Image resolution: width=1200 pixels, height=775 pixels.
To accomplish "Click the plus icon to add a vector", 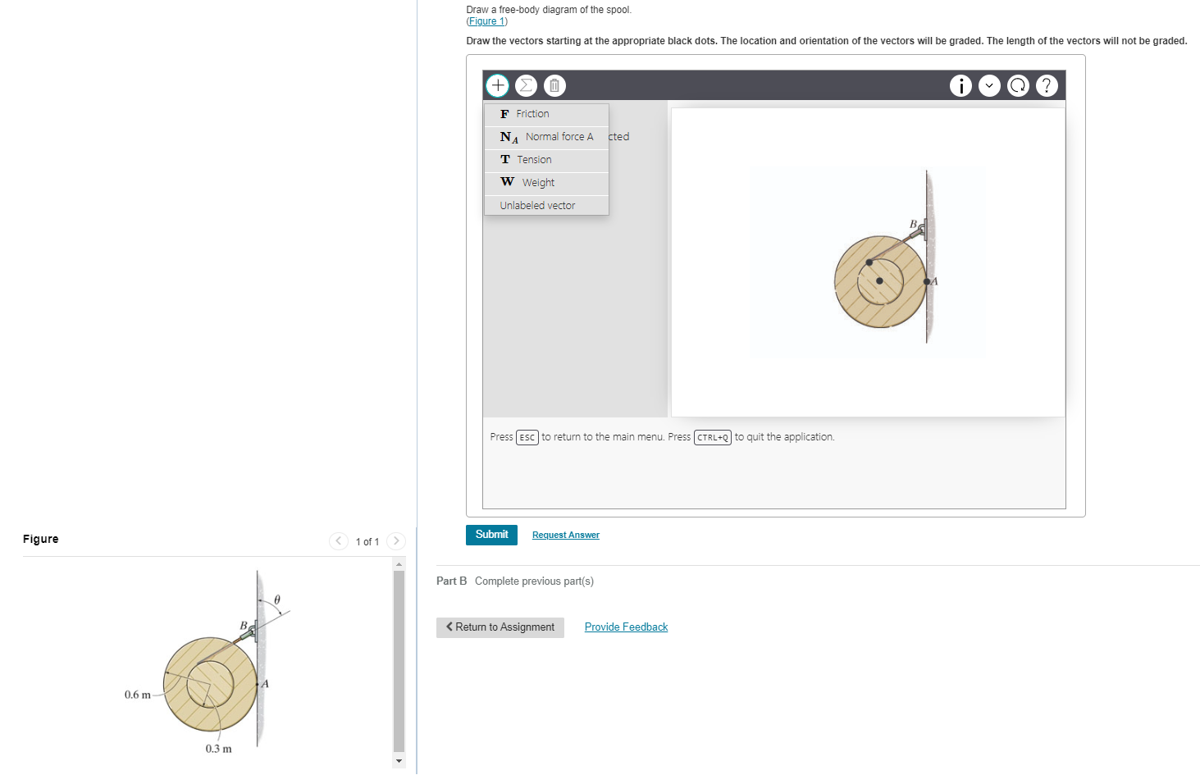I will point(497,85).
